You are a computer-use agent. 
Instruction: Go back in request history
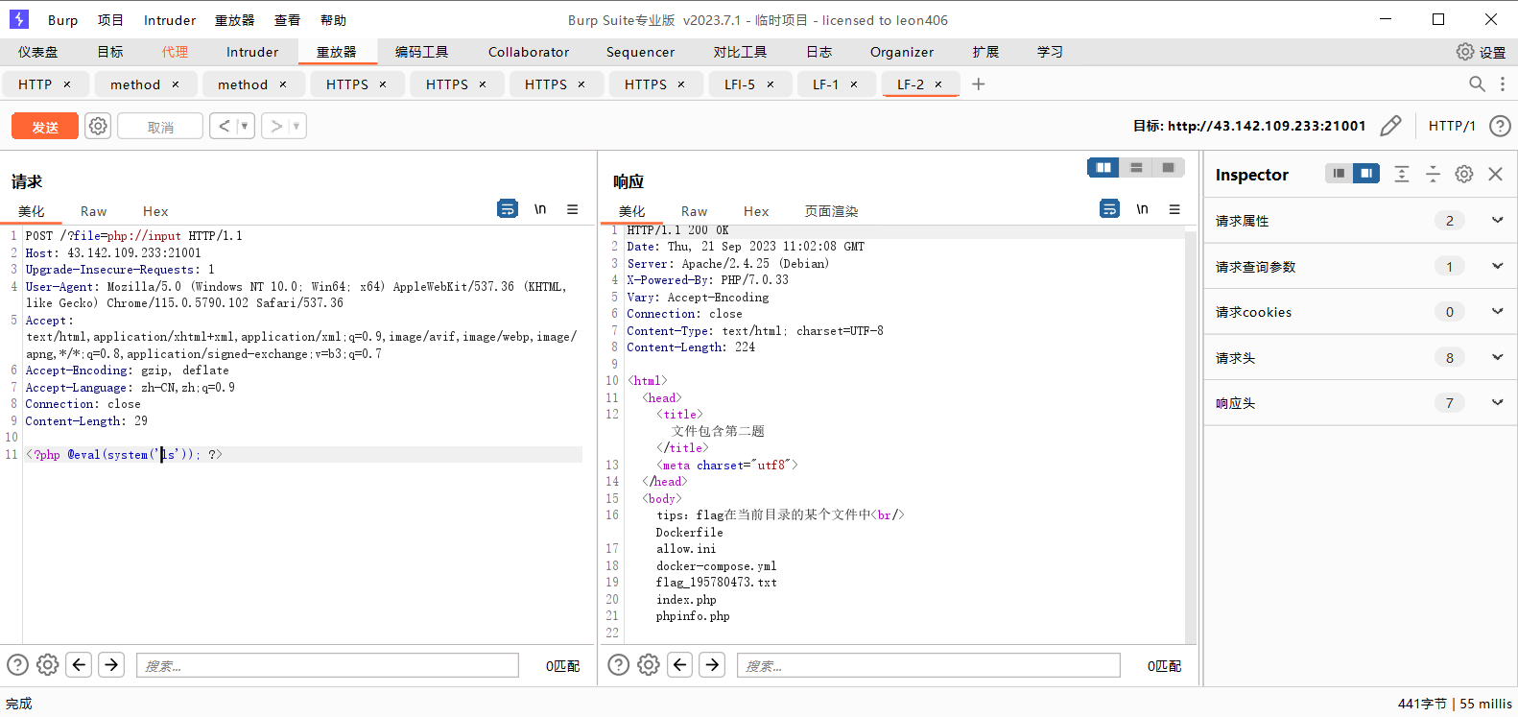point(224,126)
